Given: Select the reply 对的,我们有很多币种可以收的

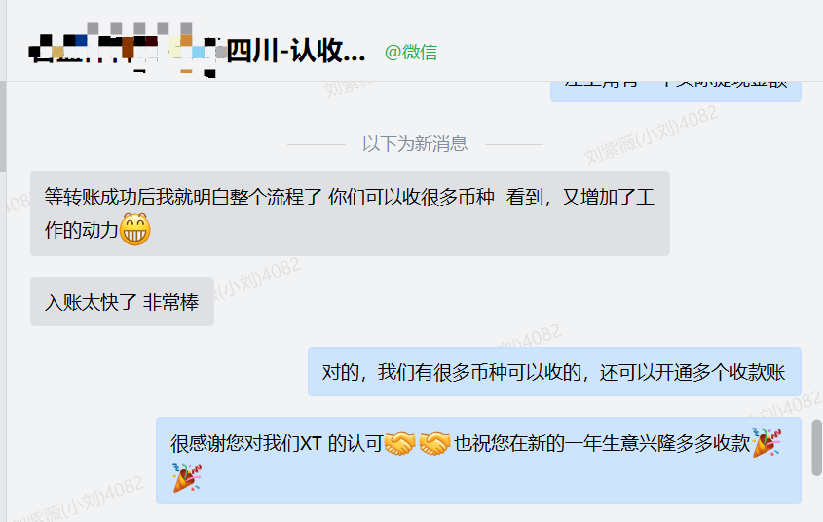Looking at the screenshot, I should [554, 371].
